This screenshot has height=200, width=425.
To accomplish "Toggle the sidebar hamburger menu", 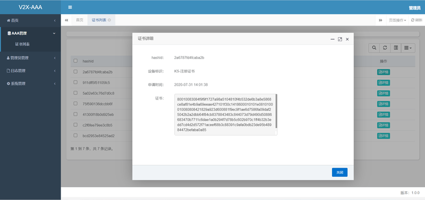I will click(70, 7).
